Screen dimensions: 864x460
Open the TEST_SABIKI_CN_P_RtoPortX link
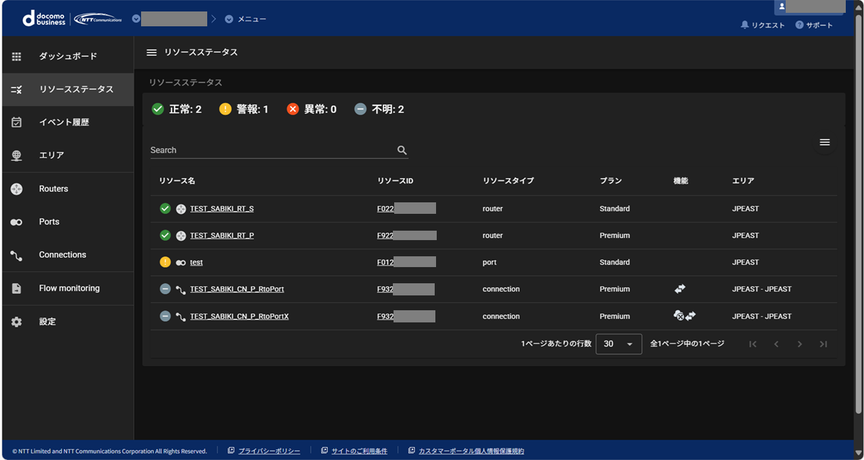click(239, 316)
